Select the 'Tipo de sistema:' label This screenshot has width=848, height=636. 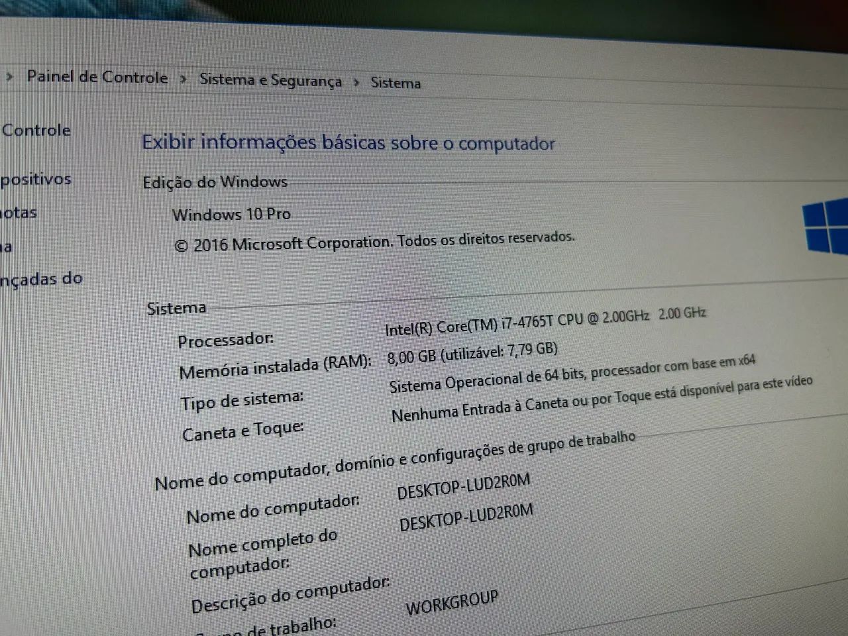pos(242,400)
